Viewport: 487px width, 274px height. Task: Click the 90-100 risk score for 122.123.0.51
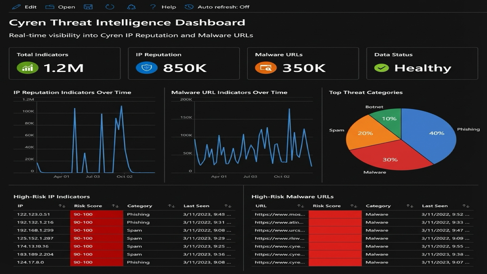(97, 214)
